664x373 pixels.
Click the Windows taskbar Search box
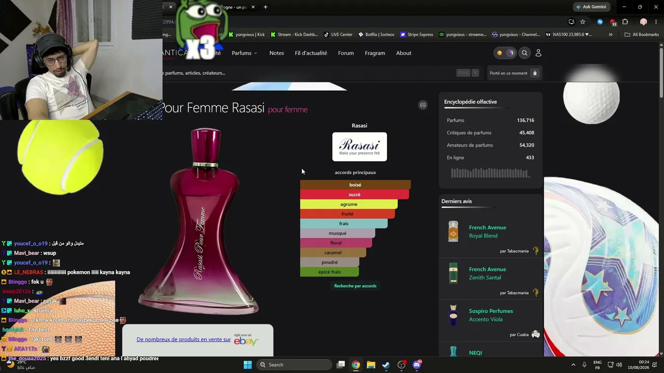pos(294,365)
